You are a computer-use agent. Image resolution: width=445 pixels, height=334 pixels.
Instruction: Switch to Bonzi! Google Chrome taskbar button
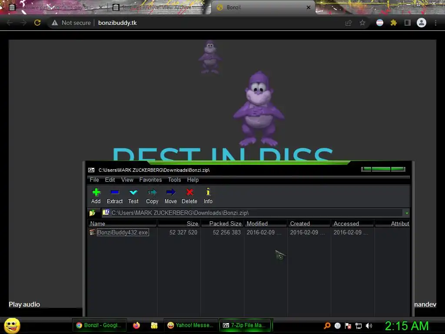click(99, 325)
